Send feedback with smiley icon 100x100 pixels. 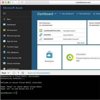coord(23,73)
